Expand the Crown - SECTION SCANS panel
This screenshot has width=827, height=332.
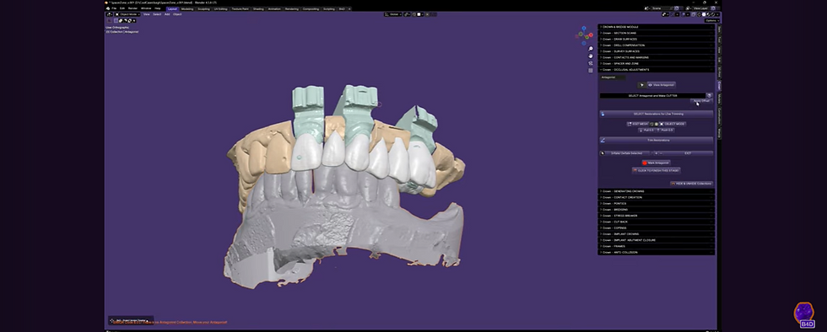(657, 33)
